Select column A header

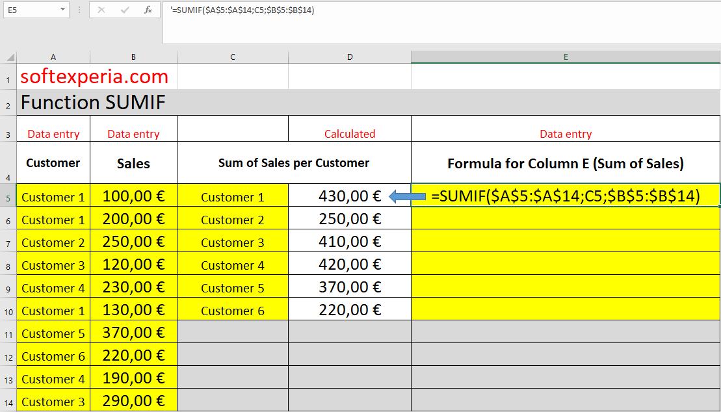53,57
